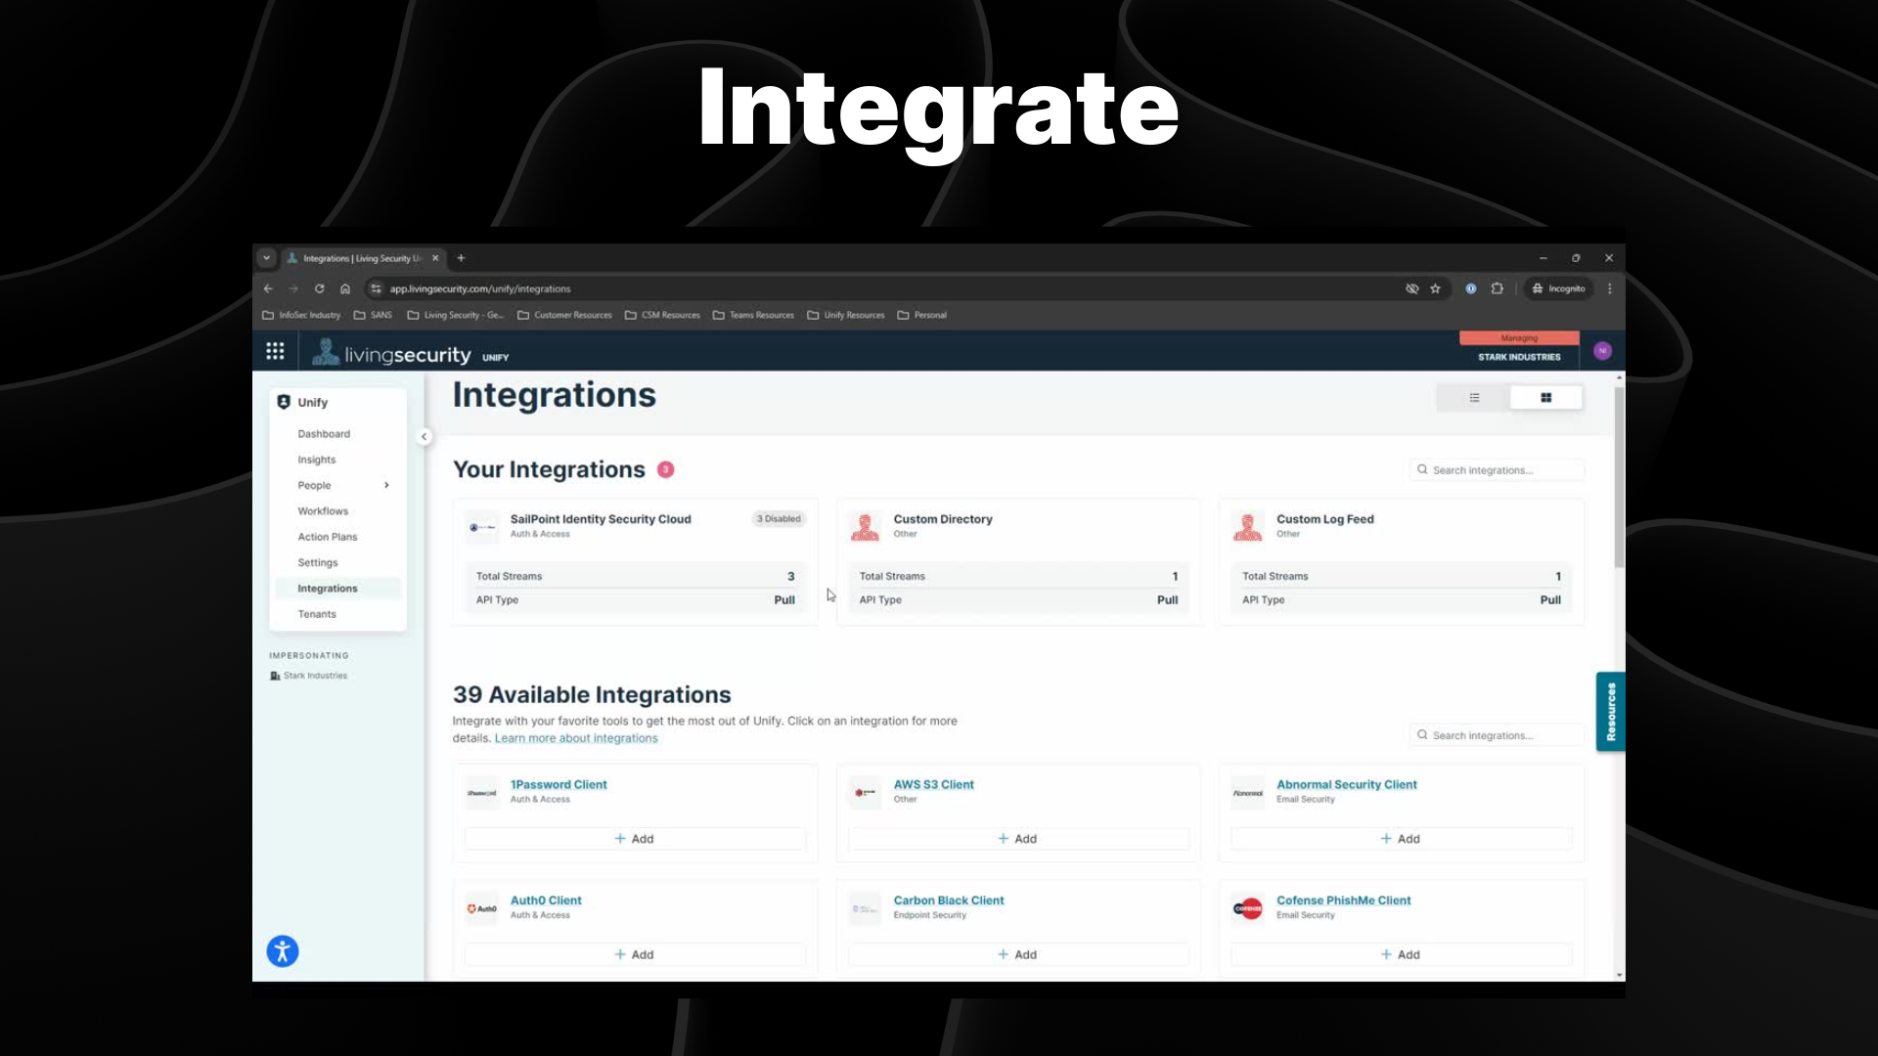Toggle the SailPoint integration disabled state

[777, 518]
